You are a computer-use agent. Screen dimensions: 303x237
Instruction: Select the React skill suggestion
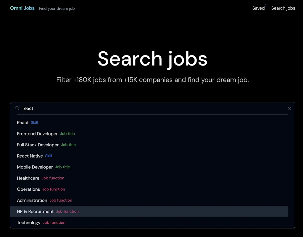[22, 122]
